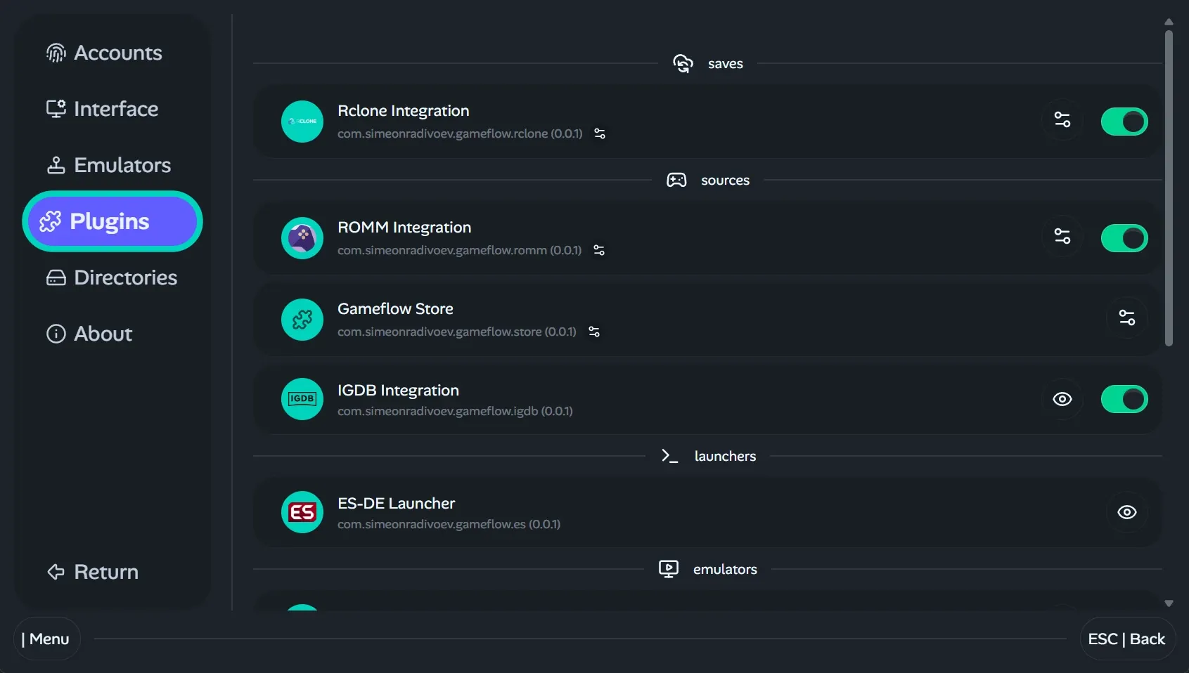Select the Plugins sidebar item
1189x673 pixels.
click(x=113, y=221)
